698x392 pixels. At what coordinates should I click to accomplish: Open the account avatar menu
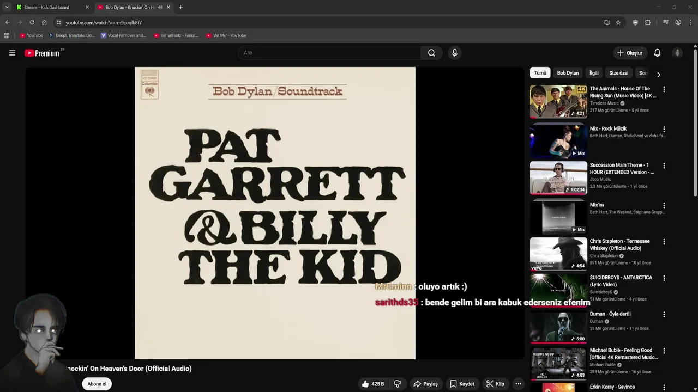[677, 53]
